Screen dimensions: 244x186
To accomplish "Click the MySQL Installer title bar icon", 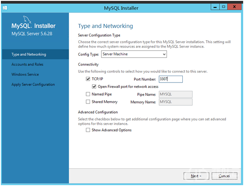I will coord(5,7).
